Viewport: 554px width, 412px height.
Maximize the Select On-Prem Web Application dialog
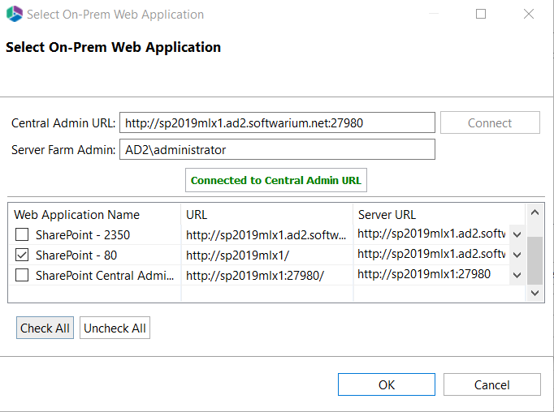pyautogui.click(x=481, y=15)
